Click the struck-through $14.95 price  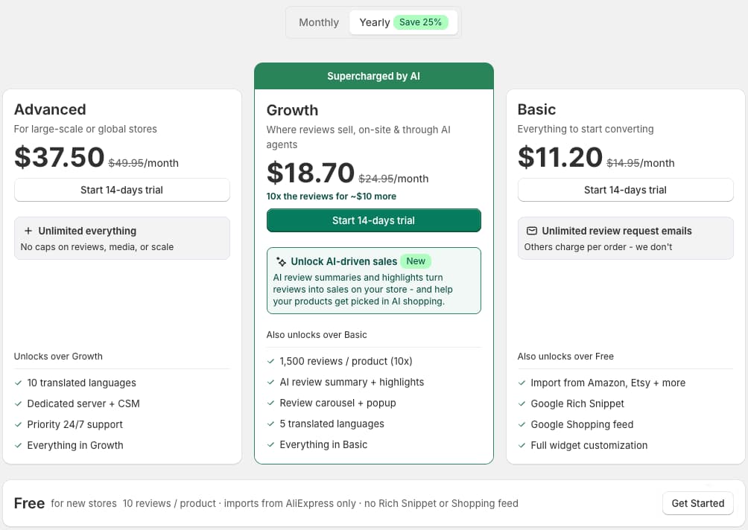click(x=623, y=163)
